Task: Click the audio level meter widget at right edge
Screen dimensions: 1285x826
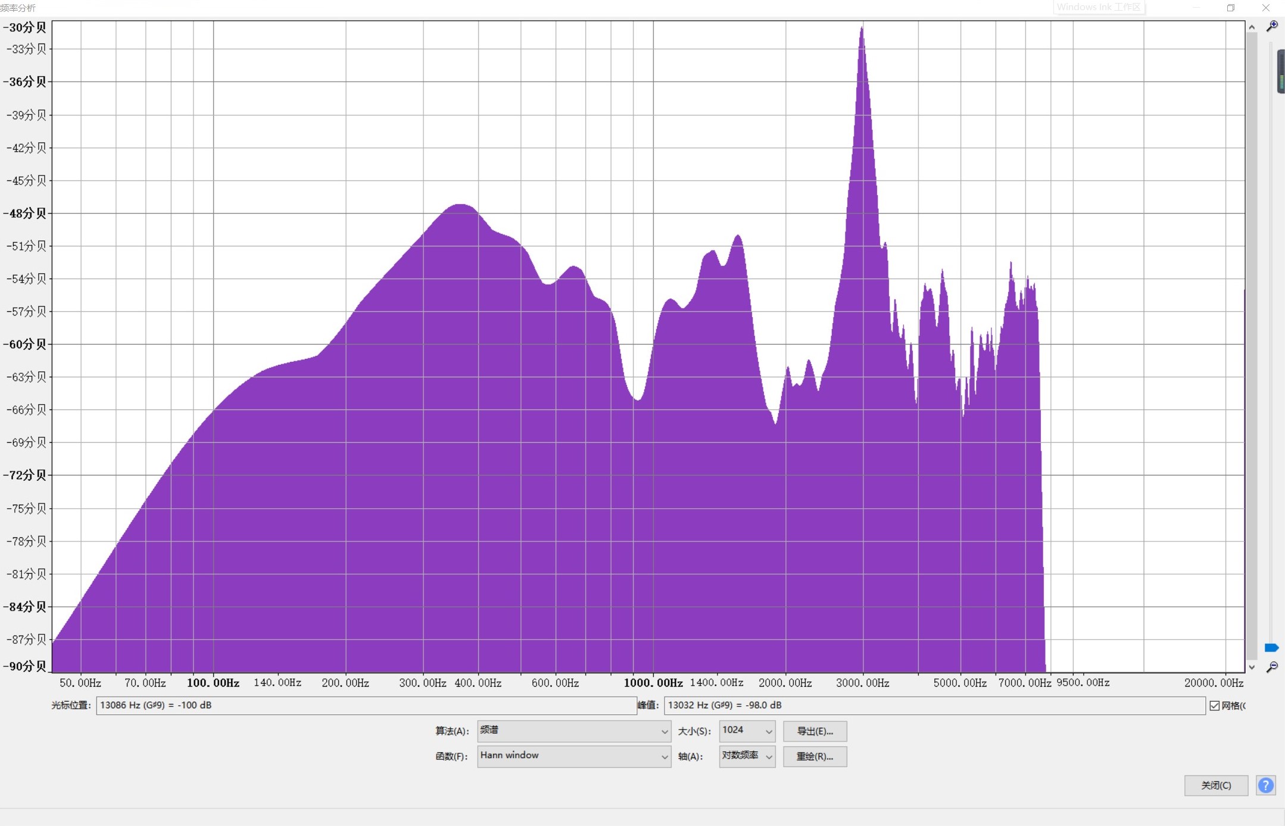Action: pos(1281,72)
